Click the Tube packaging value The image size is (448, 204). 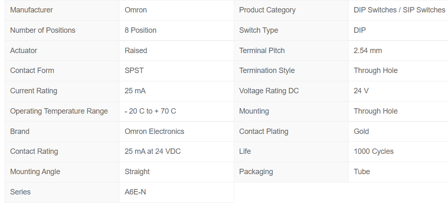point(362,172)
